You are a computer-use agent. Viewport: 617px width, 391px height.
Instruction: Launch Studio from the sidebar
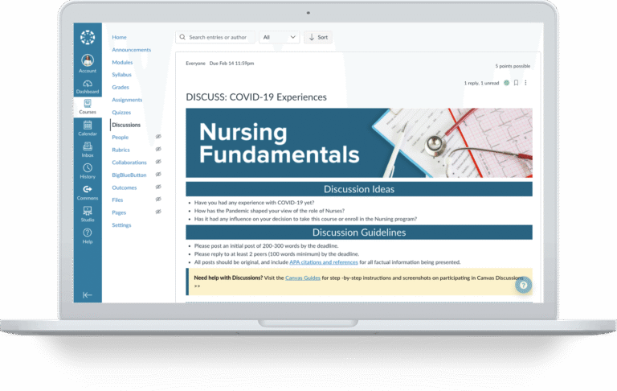pos(88,214)
